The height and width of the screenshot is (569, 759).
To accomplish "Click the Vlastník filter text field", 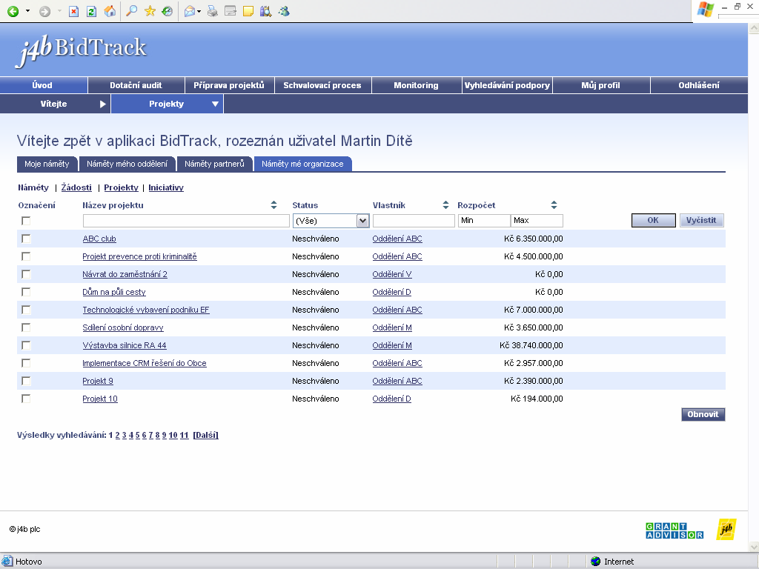I will pyautogui.click(x=414, y=221).
